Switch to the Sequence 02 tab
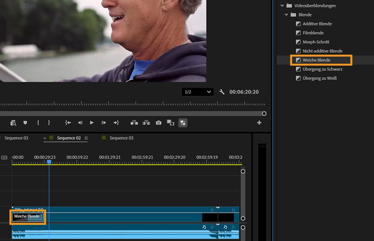Viewport: 374px width, 241px height. (69, 138)
